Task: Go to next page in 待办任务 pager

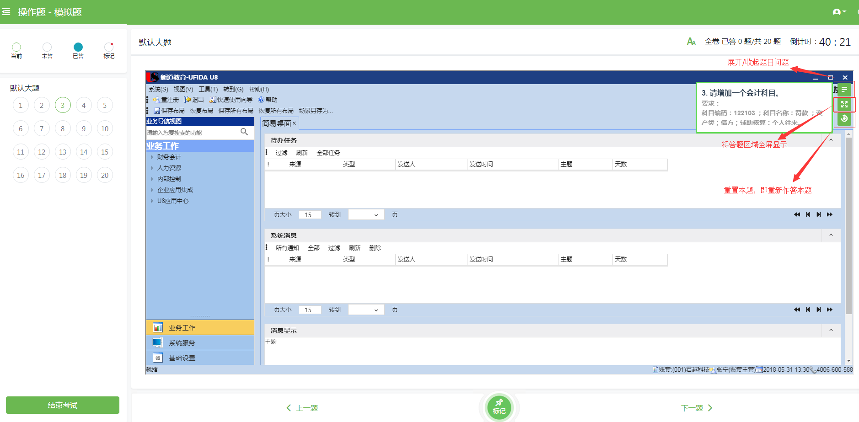Action: pyautogui.click(x=819, y=214)
